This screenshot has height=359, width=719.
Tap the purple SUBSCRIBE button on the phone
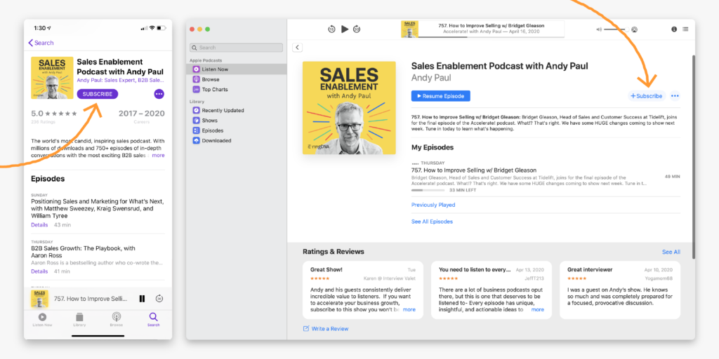coord(98,94)
